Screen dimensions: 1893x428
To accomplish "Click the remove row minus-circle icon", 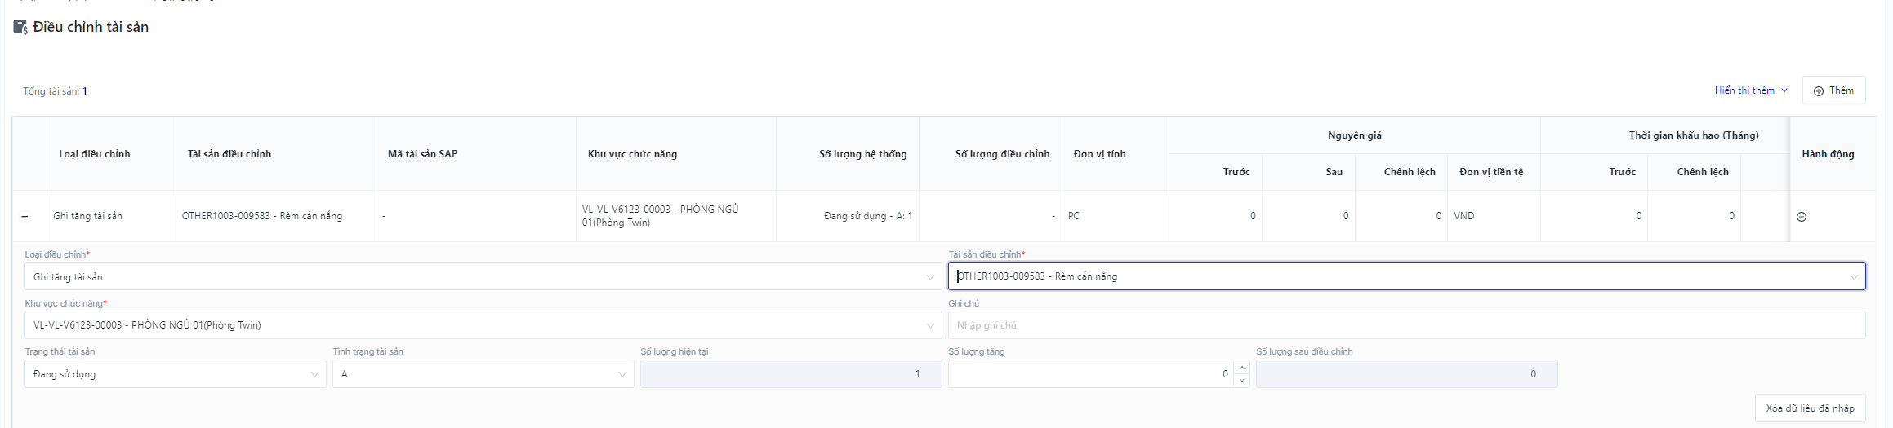I will [1801, 217].
